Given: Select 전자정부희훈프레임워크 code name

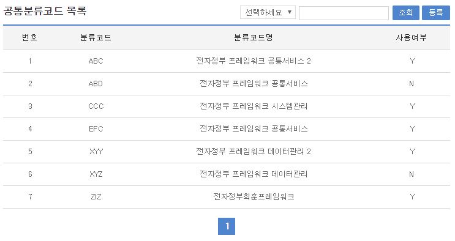Looking at the screenshot, I should [254, 197].
